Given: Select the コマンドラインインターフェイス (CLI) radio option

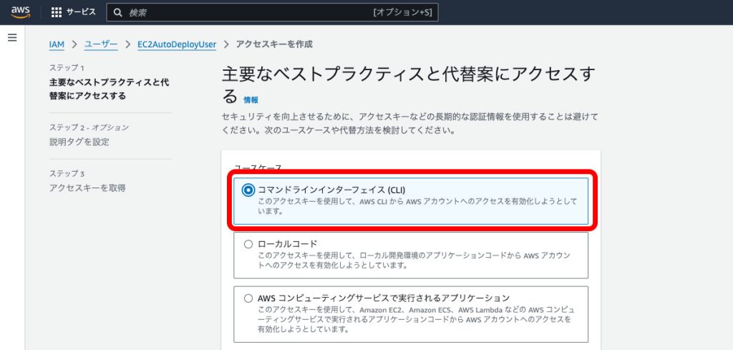Looking at the screenshot, I should [x=248, y=190].
